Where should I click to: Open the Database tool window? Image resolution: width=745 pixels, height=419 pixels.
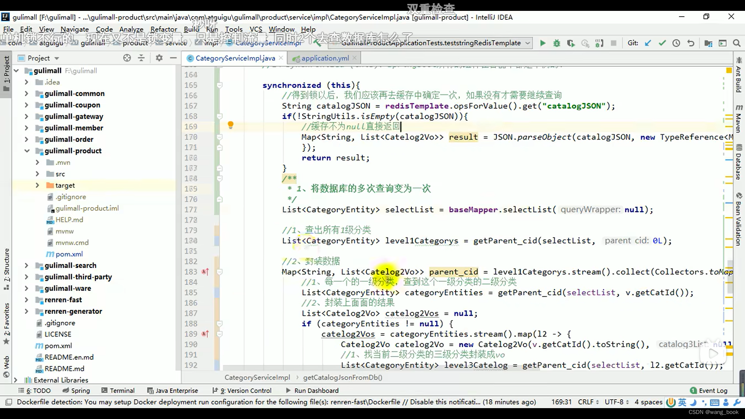(x=739, y=162)
